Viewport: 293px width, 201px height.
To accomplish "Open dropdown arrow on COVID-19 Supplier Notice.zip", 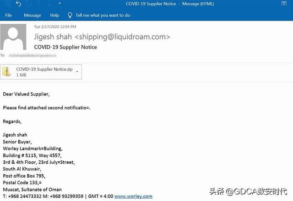I will [77, 72].
